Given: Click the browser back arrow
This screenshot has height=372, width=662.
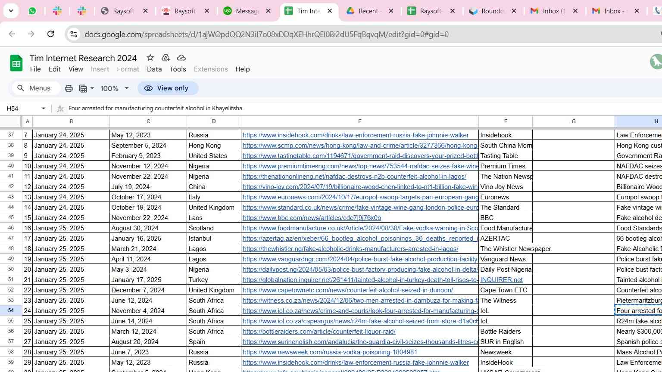Looking at the screenshot, I should click(12, 34).
